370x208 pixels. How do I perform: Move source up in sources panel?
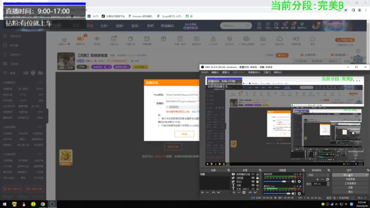coord(250,192)
